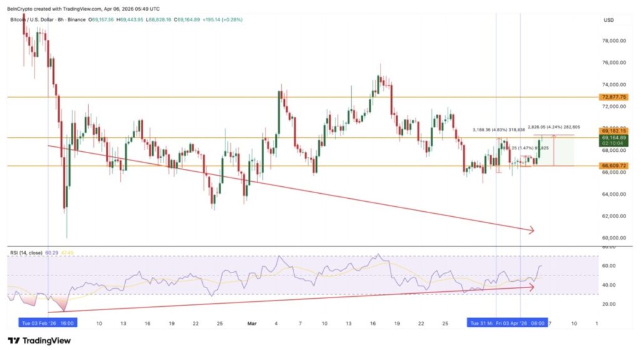Open the RSI (14, close) indicator label
Screen dimensions: 641x350
26,252
